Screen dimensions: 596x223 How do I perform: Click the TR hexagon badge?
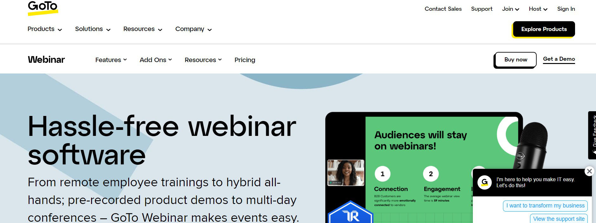click(x=350, y=212)
